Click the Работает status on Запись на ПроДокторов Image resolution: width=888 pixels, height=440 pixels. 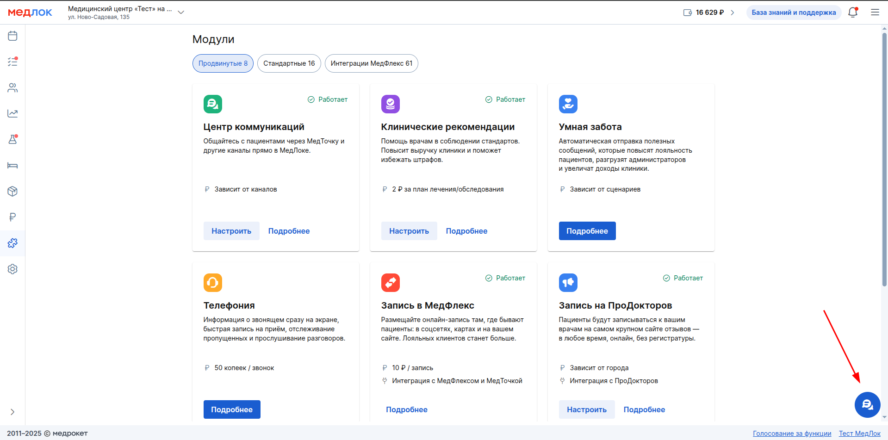(x=683, y=278)
